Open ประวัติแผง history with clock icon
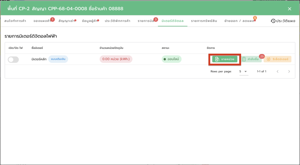Viewport: 300px width, 165px height. coord(283,21)
